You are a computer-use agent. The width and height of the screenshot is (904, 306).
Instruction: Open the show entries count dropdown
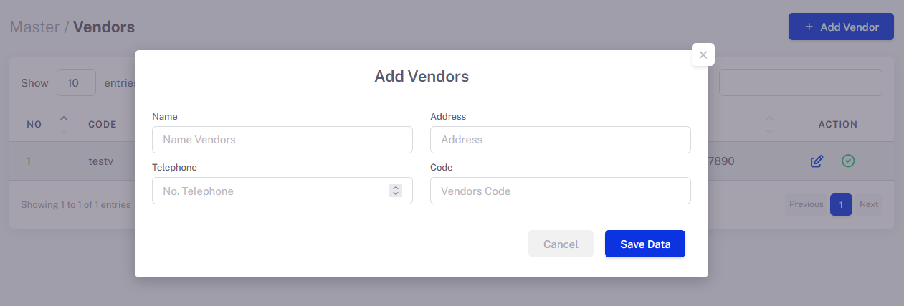(76, 82)
